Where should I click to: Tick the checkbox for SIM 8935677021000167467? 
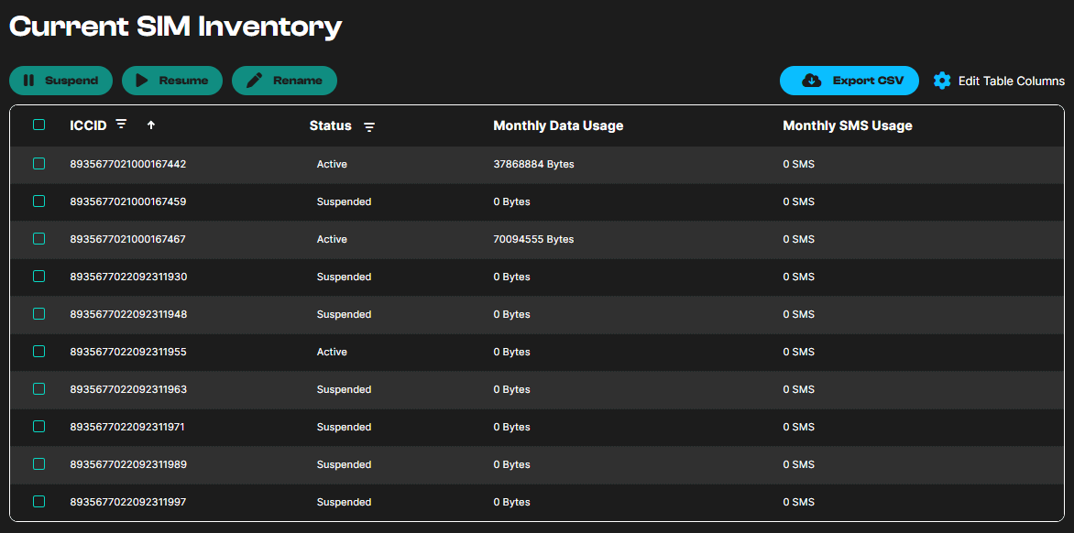[38, 239]
